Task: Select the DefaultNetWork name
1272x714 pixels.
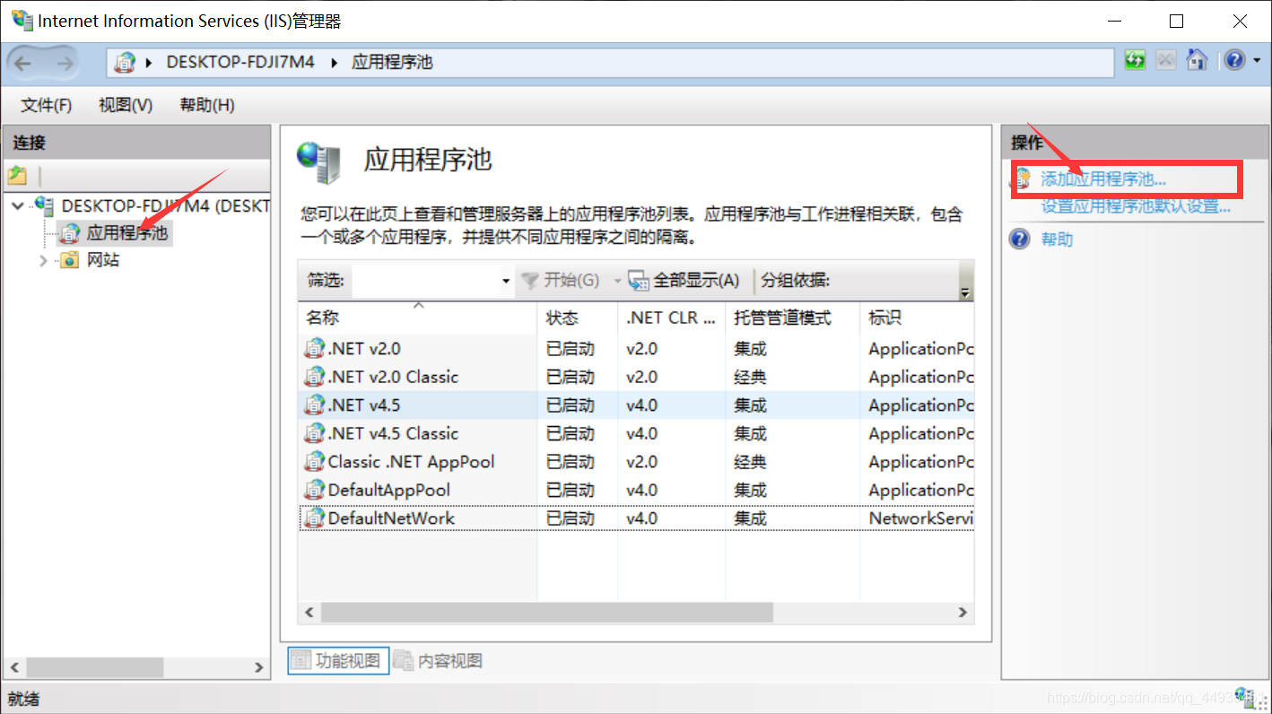Action: point(391,518)
